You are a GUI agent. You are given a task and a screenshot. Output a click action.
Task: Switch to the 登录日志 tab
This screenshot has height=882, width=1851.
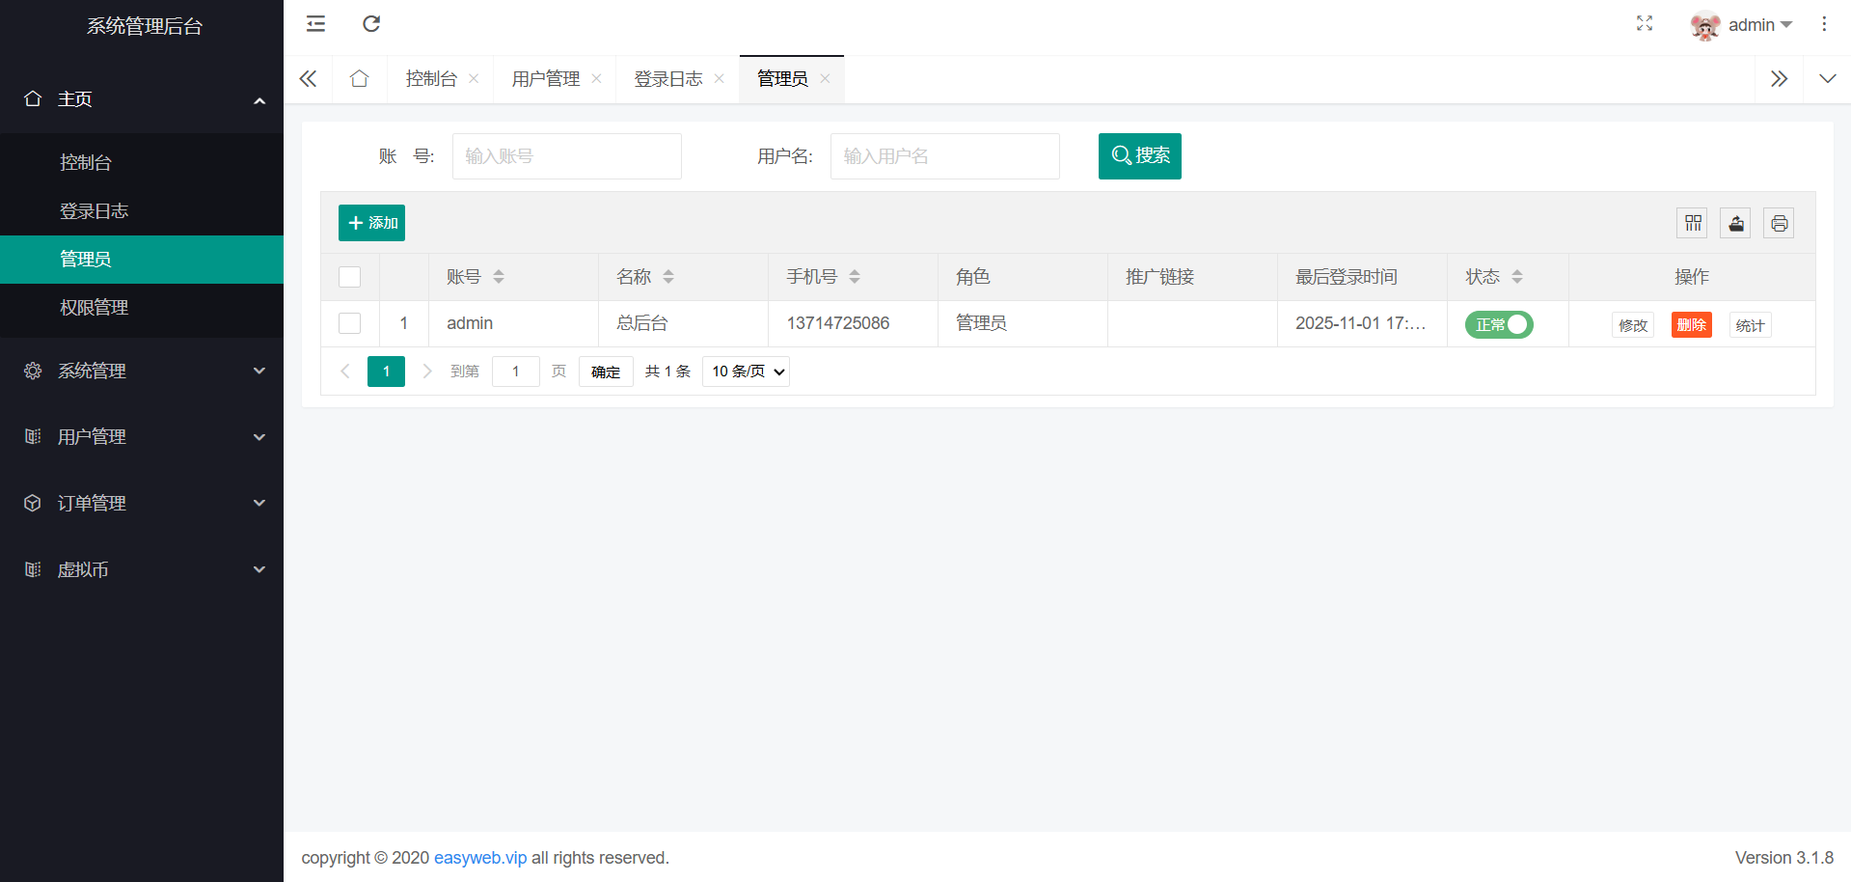pyautogui.click(x=668, y=79)
